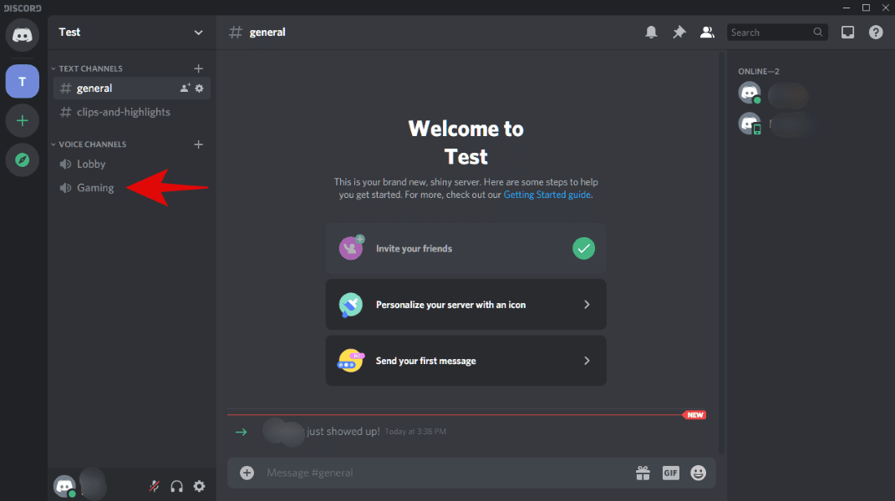
Task: Open the GIF picker
Action: point(671,473)
